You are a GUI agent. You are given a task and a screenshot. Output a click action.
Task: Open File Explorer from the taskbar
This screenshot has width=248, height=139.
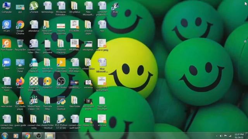[50, 136]
